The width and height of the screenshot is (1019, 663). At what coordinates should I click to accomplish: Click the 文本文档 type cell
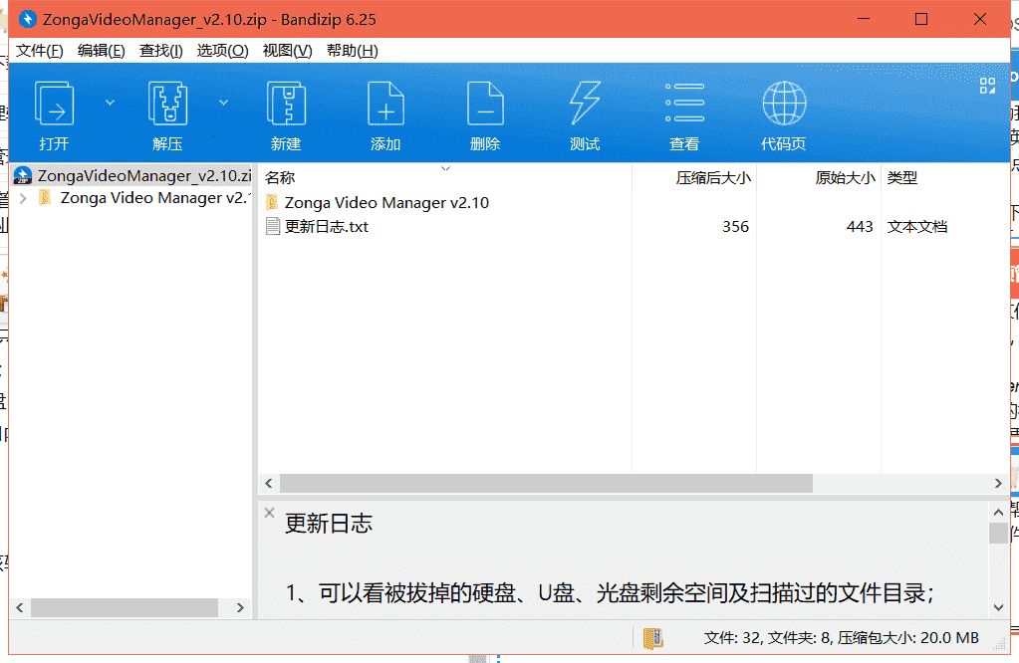pos(917,227)
